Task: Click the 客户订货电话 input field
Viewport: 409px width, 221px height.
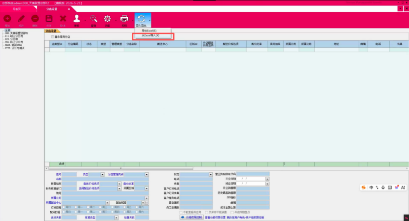Action: pos(196,189)
